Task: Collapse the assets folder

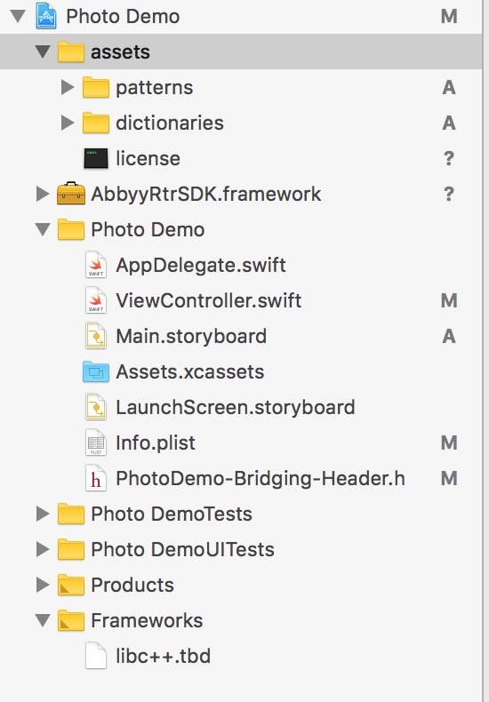Action: click(43, 52)
